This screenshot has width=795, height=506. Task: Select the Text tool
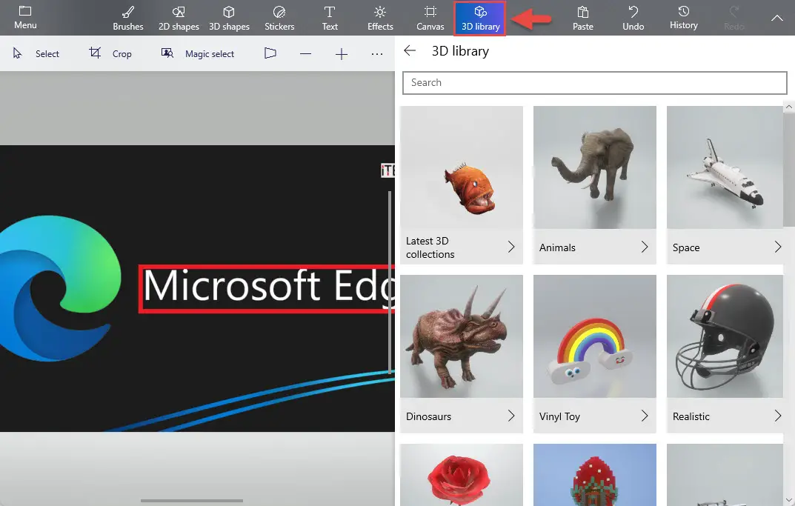(330, 18)
